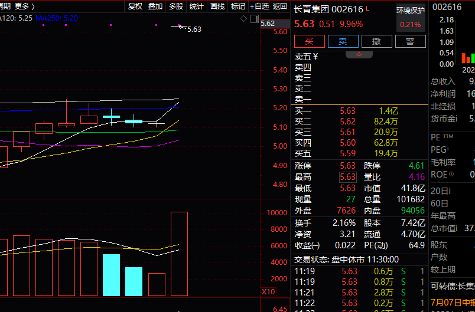
Task: Click the 长青集团 002616 stock title
Action: [328, 9]
